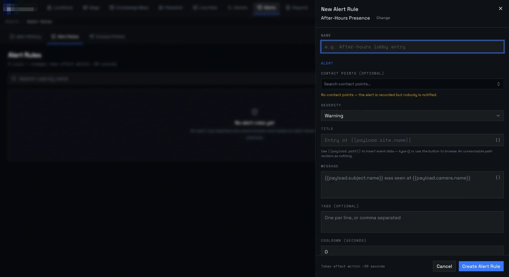
Task: Click the ALERT section label
Action: coord(327,63)
